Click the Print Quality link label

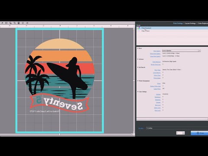[157, 51]
